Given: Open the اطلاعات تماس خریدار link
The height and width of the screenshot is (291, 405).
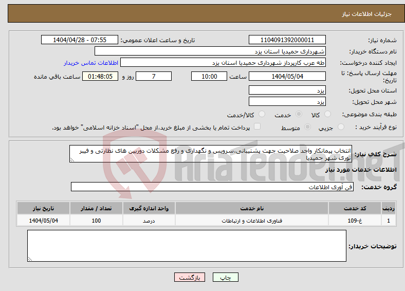Looking at the screenshot, I should point(91,63).
